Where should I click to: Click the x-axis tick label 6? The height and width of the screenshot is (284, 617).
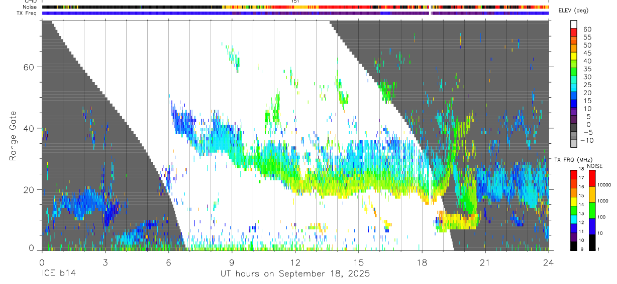(x=168, y=261)
